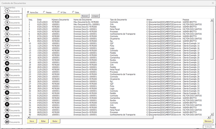
Task: Click 'Nota Fiscal' in row 4
Action: coord(115,29)
